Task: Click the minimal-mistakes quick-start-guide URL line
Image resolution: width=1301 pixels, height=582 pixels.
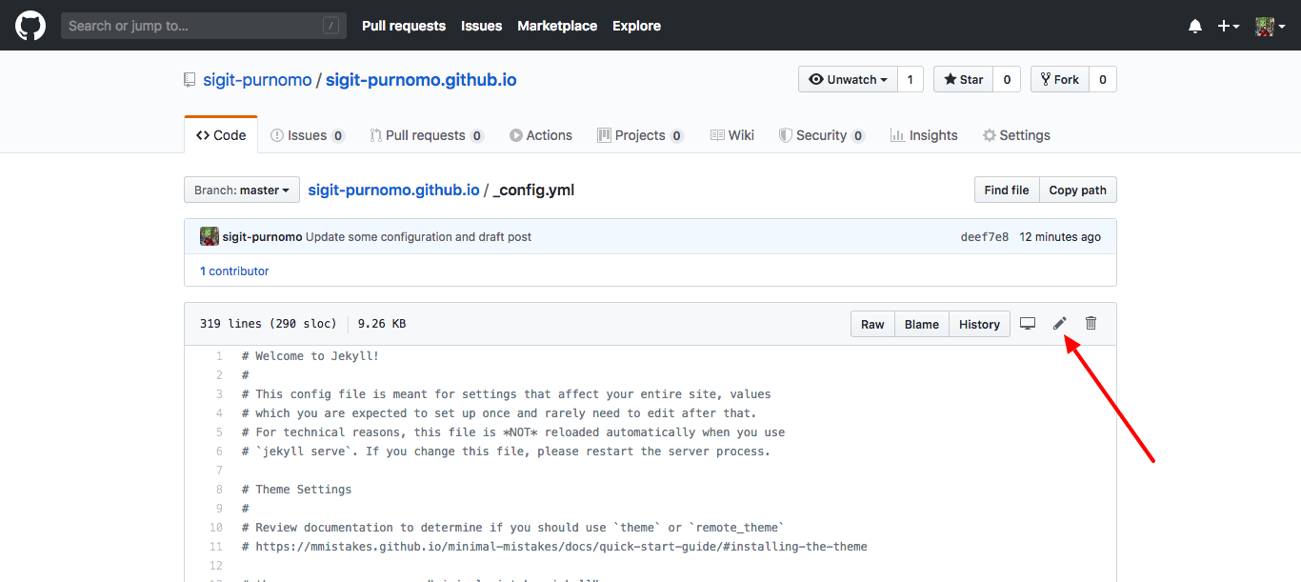Action: 554,547
